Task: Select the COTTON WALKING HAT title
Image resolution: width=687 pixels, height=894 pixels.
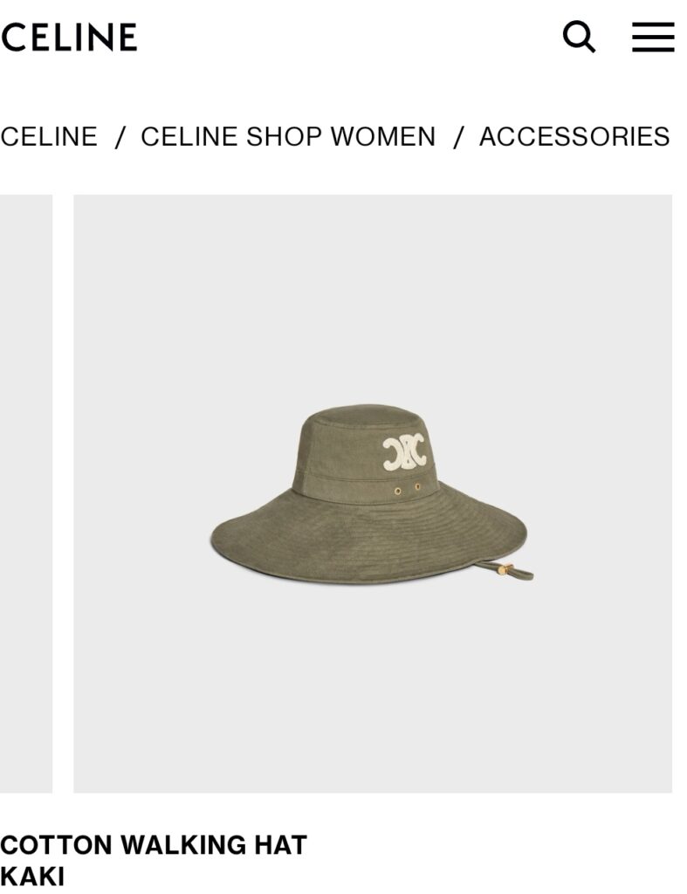Action: click(x=154, y=845)
